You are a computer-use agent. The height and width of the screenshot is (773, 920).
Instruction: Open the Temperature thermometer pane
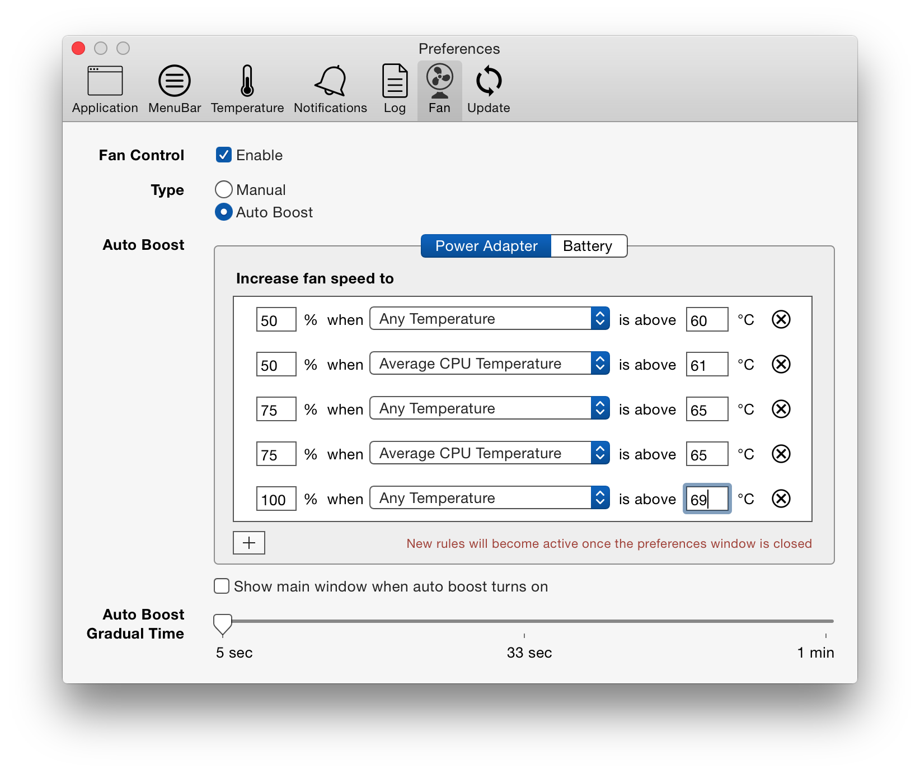[x=247, y=90]
